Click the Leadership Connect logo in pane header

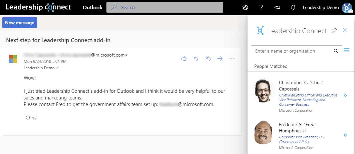coord(260,30)
